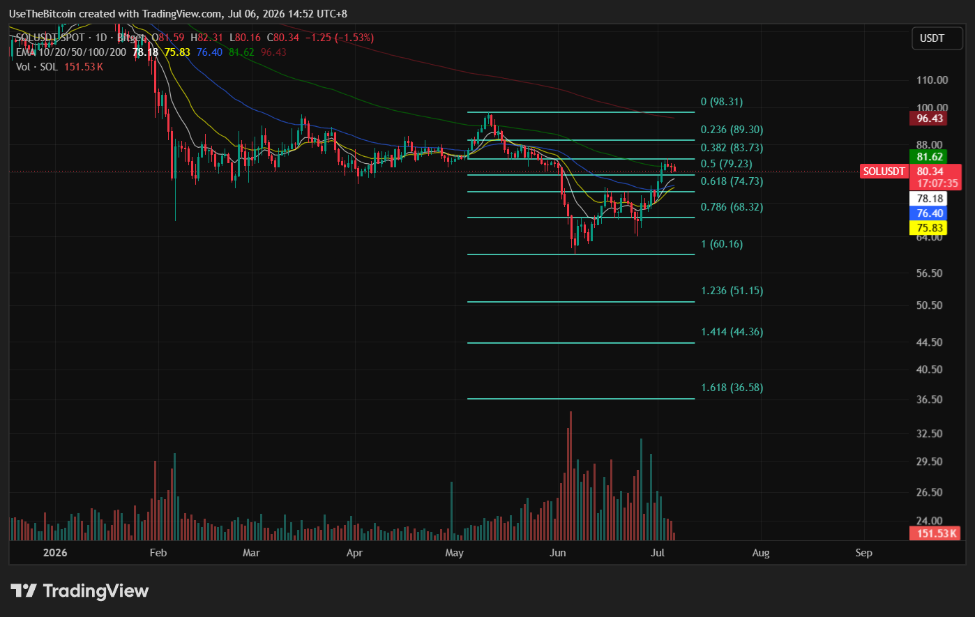Click the Apr label on time axis
The height and width of the screenshot is (617, 975).
coord(354,553)
